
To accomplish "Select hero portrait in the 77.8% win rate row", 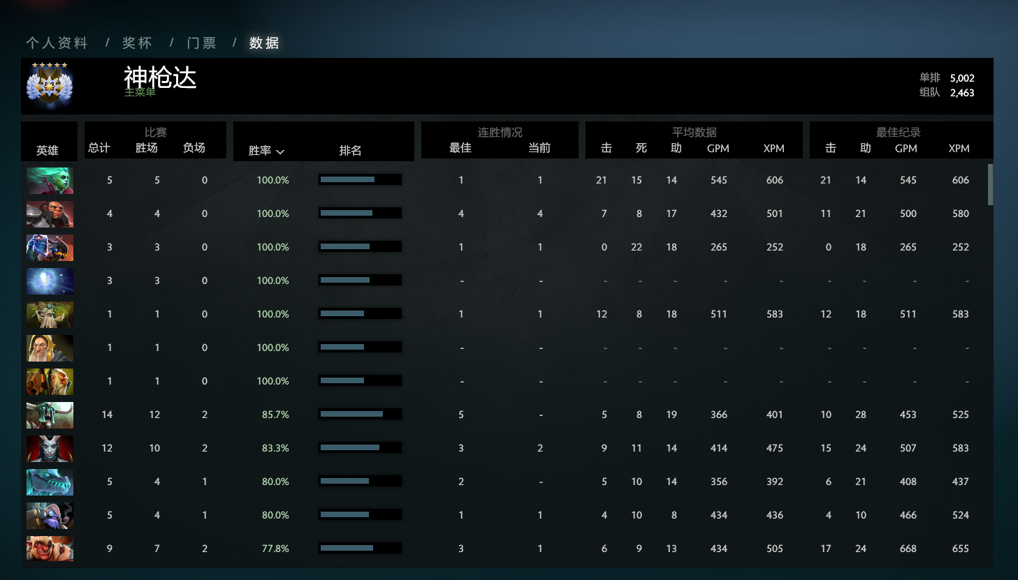I will 50,549.
